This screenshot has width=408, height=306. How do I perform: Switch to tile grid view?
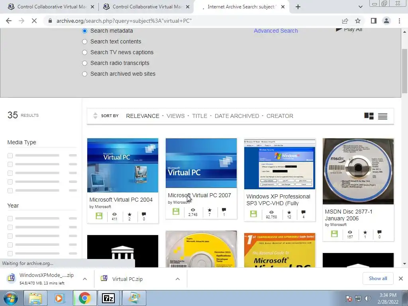pos(369,116)
